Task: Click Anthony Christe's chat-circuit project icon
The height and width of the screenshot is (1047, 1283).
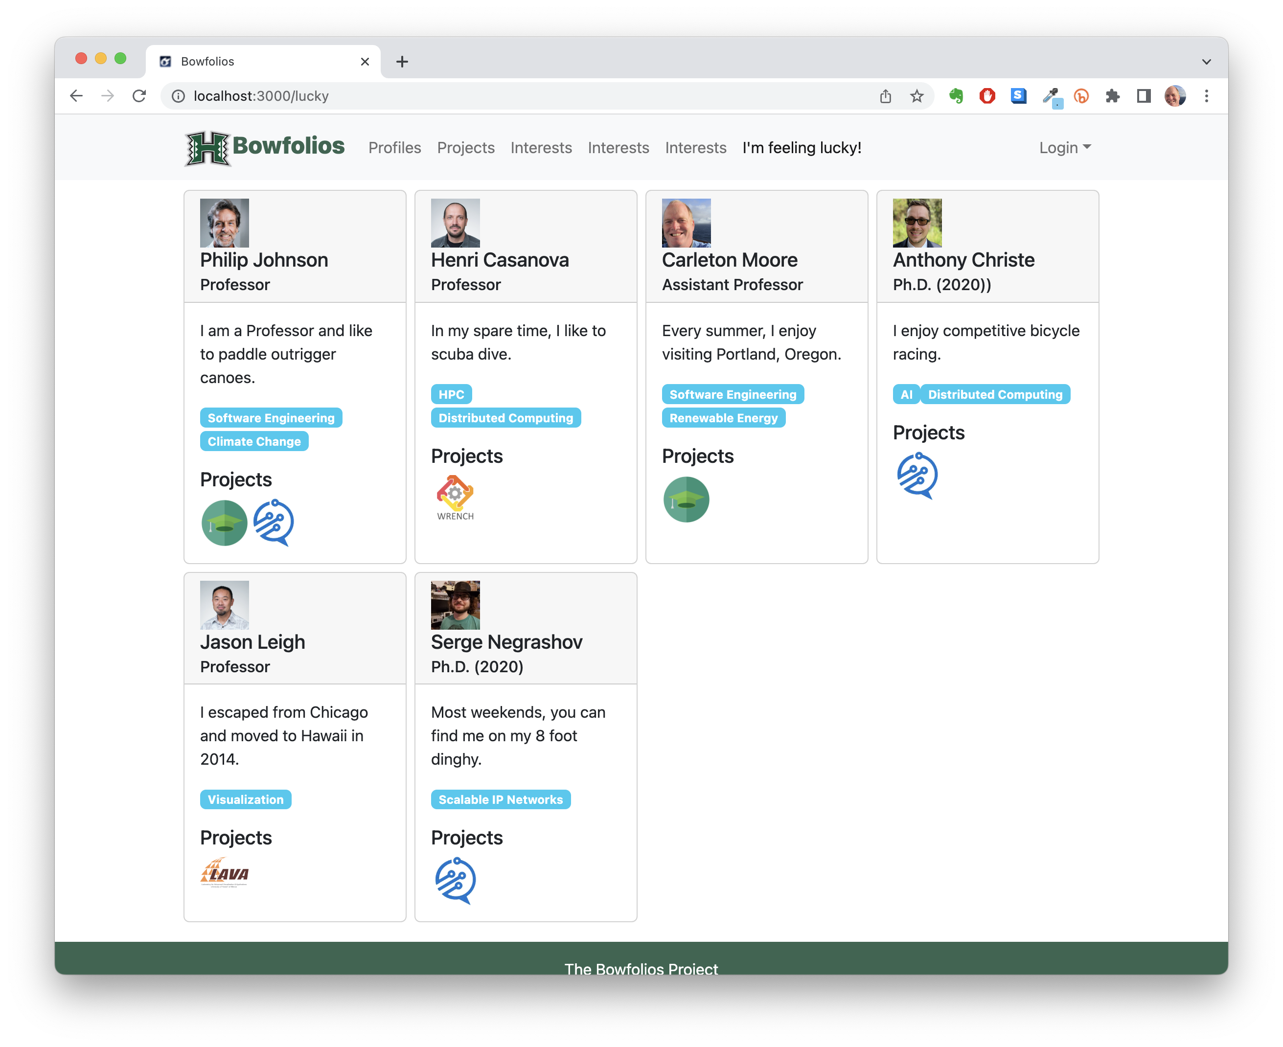Action: (917, 475)
